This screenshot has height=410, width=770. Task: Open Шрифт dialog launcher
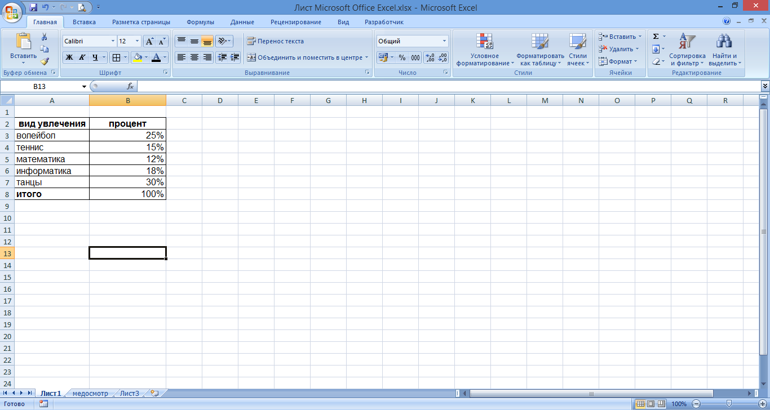(166, 73)
